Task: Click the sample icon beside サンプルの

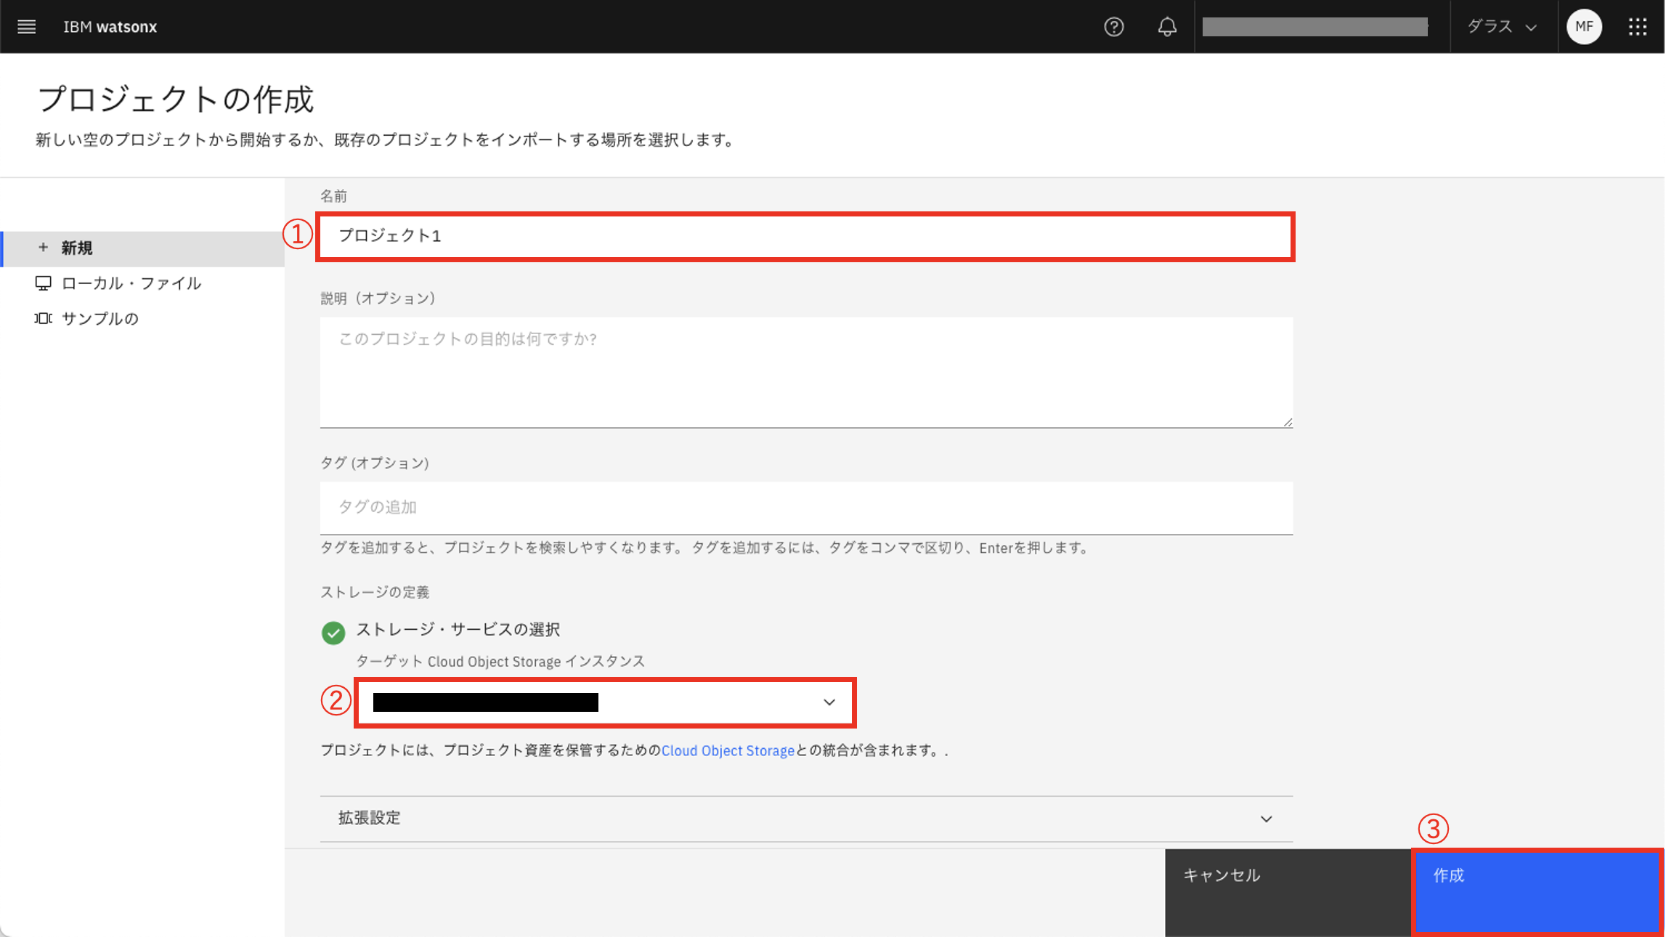Action: pyautogui.click(x=43, y=318)
